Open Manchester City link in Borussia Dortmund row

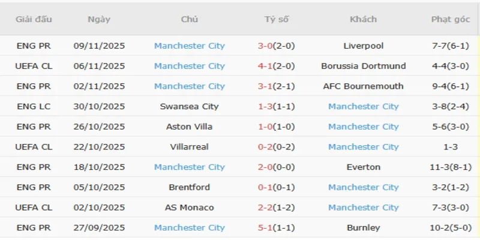189,66
